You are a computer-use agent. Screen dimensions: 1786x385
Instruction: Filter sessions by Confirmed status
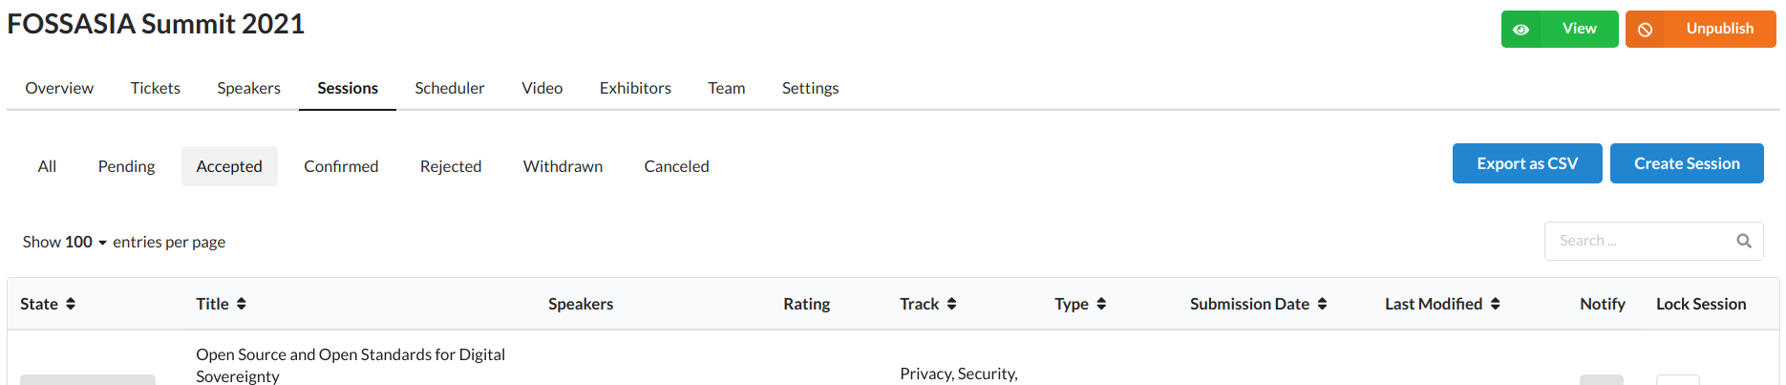pyautogui.click(x=341, y=166)
